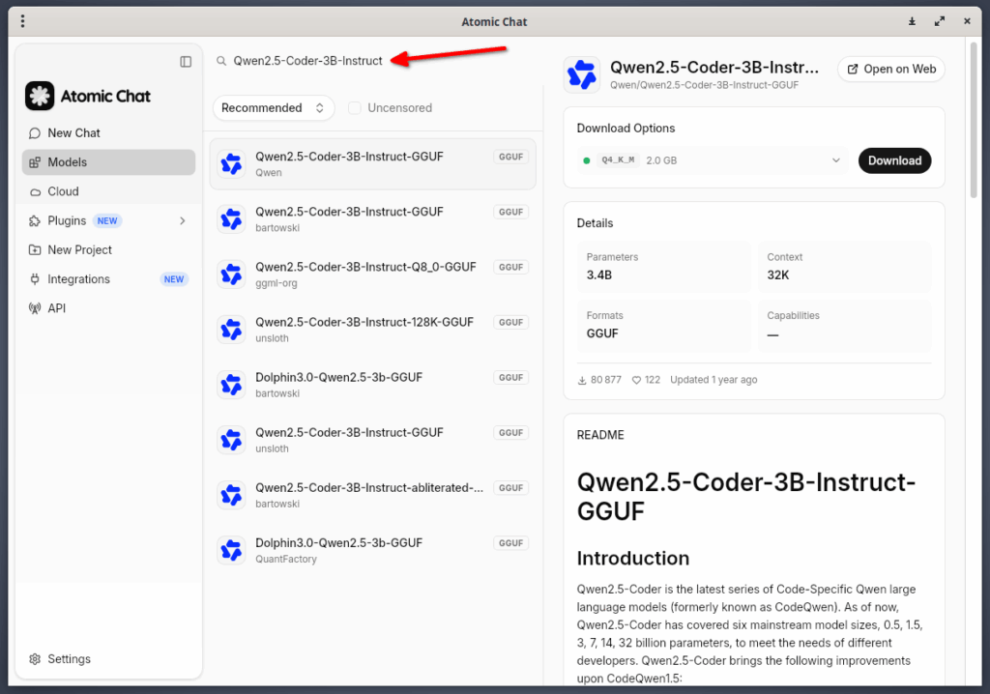Click the heart likes icon
This screenshot has height=694, width=990.
(x=636, y=380)
